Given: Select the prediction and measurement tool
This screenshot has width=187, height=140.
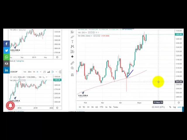Looking at the screenshot, I should pos(72,52).
